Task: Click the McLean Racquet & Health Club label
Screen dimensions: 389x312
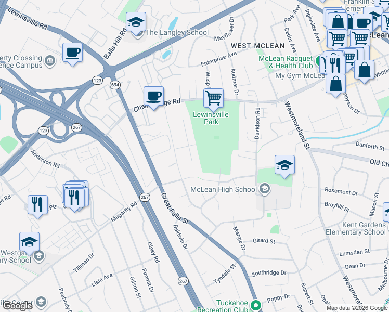Action: coord(286,62)
